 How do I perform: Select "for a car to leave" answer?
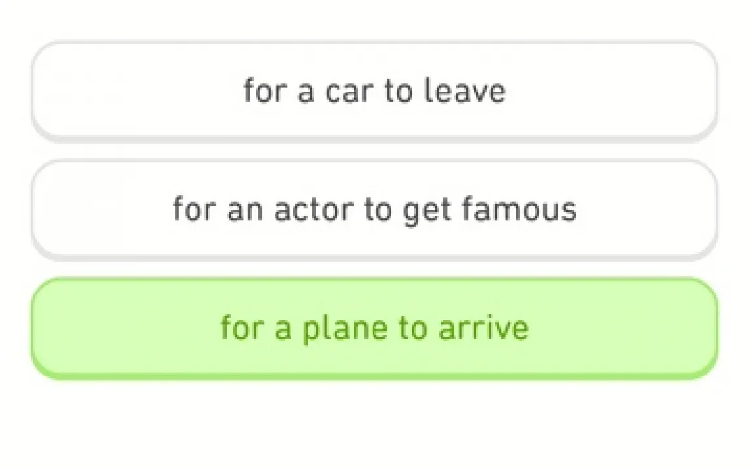tap(374, 90)
